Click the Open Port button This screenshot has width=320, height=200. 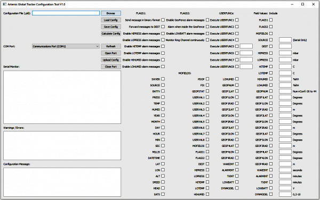coord(111,53)
